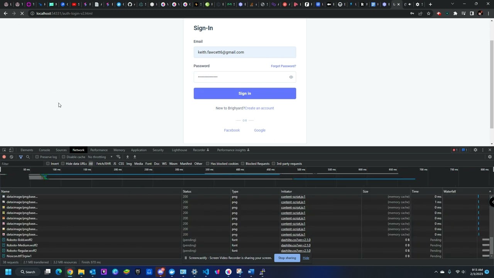The image size is (494, 278).
Task: Open Chrome side panel icon
Action: coord(472,14)
